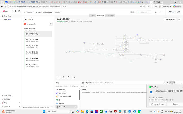Viewport: 183px width, 114px height.
Task: Switch to the Executions tab
Action: [x=100, y=16]
